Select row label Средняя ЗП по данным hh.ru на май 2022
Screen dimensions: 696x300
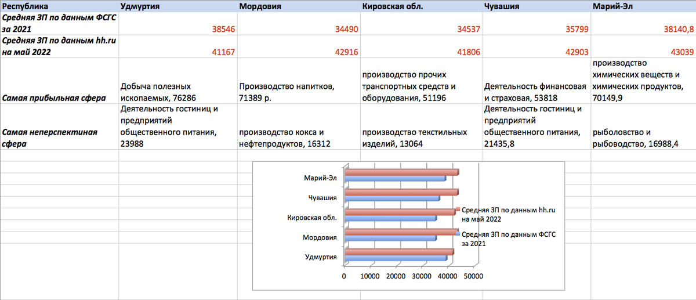click(59, 46)
